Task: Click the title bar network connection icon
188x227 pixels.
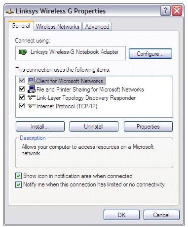Action: 10,11
